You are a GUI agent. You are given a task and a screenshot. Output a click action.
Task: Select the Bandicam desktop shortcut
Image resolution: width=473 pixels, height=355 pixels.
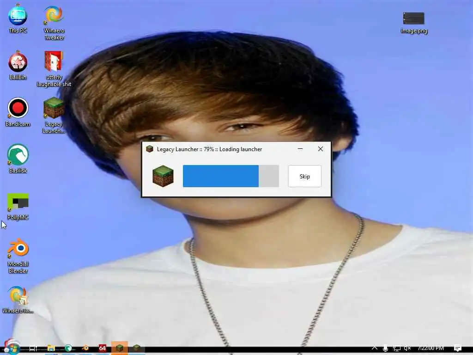pyautogui.click(x=18, y=112)
